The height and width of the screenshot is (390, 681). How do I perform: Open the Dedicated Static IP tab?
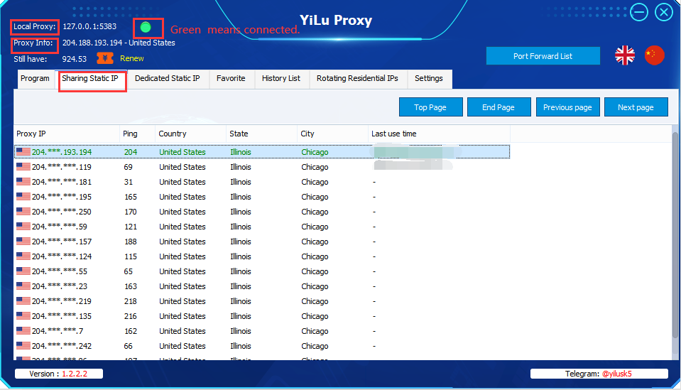[x=167, y=79]
